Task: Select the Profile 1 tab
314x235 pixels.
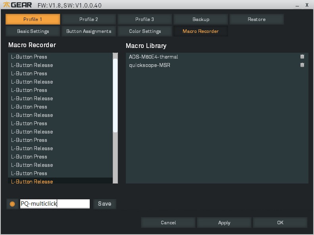Action: coord(33,19)
